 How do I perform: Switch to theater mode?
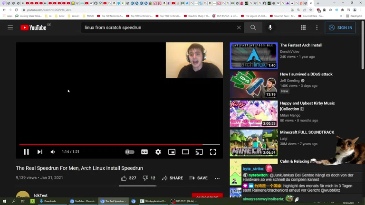[x=185, y=152]
